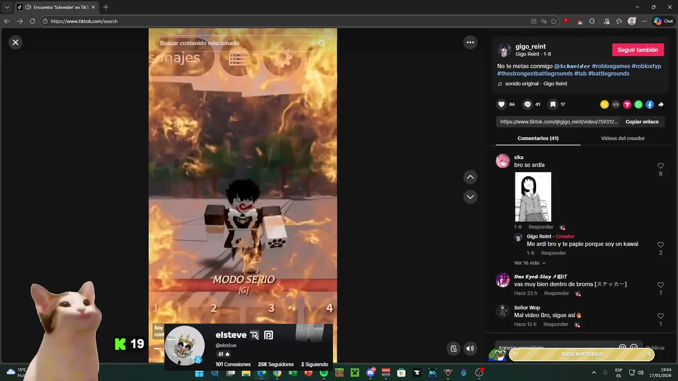Open the Edge settings ellipsis menu
The image size is (678, 381).
[x=644, y=21]
